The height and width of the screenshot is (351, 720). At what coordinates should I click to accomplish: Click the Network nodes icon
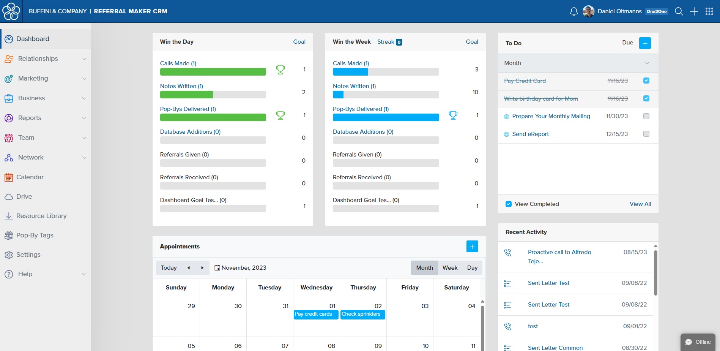(x=9, y=157)
